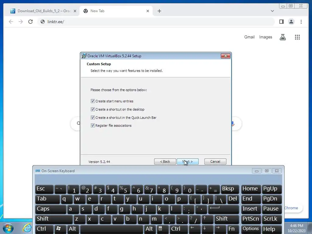Focus the address bar showing linktr.ee/
The height and width of the screenshot is (234, 312).
156,22
